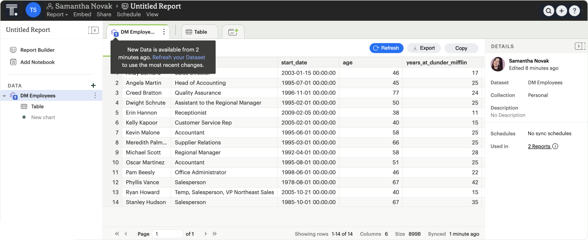Viewport: 588px width, 240px height.
Task: Click the info icon beside 2 Reports
Action: (x=555, y=146)
